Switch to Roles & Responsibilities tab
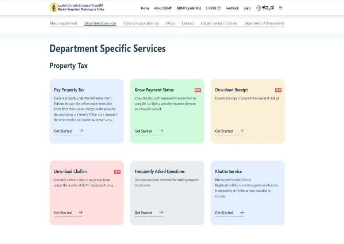Viewport: 344px width, 244px height. click(141, 23)
